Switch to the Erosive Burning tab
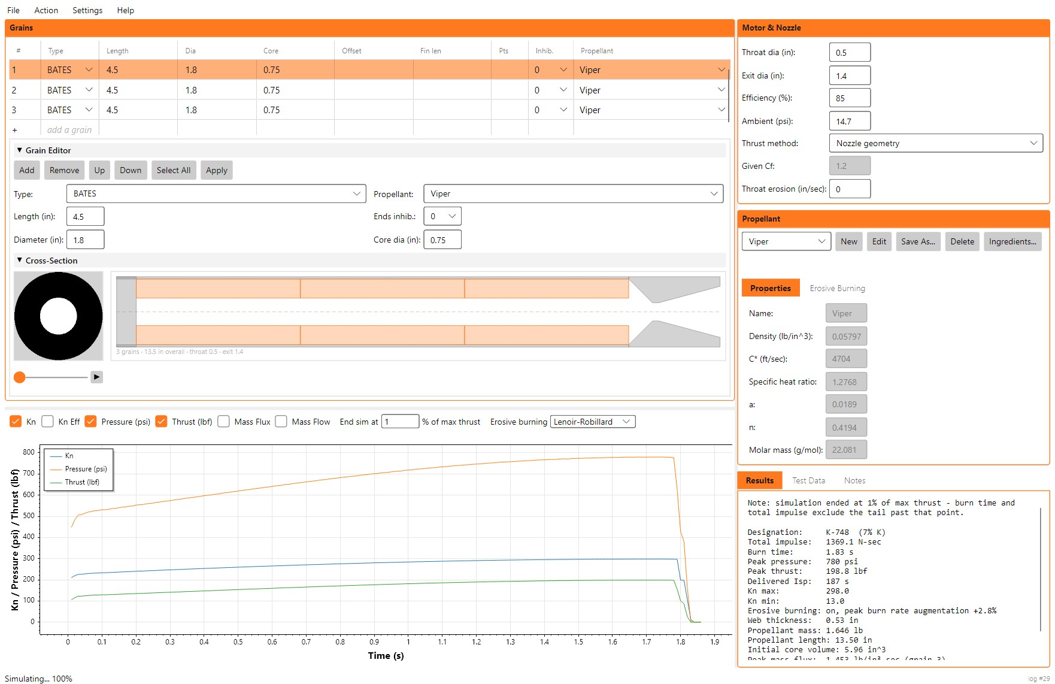This screenshot has width=1055, height=684. (837, 288)
